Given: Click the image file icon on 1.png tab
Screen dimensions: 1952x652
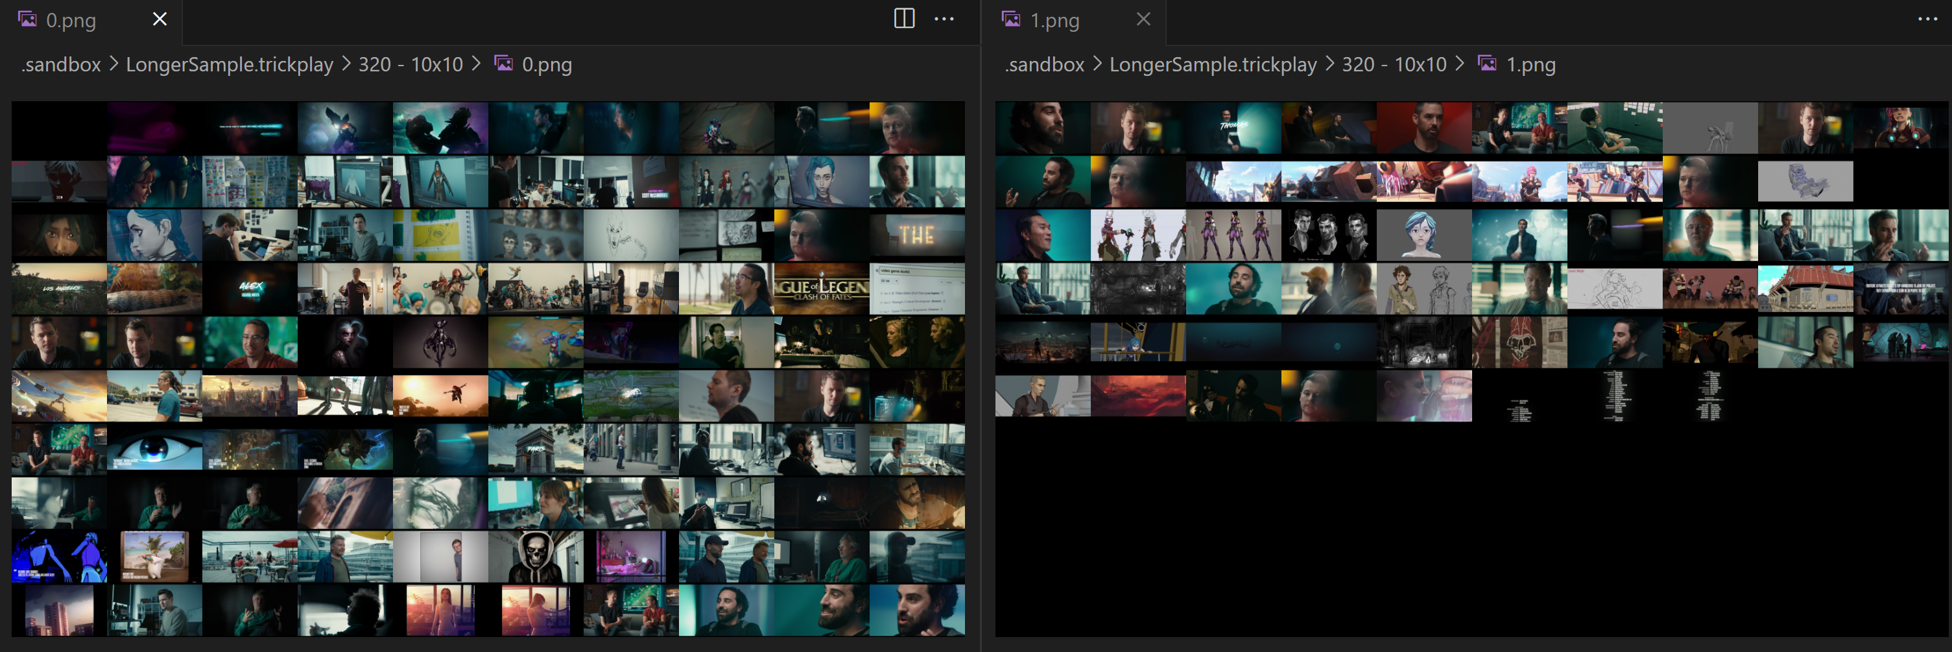Looking at the screenshot, I should click(1011, 19).
